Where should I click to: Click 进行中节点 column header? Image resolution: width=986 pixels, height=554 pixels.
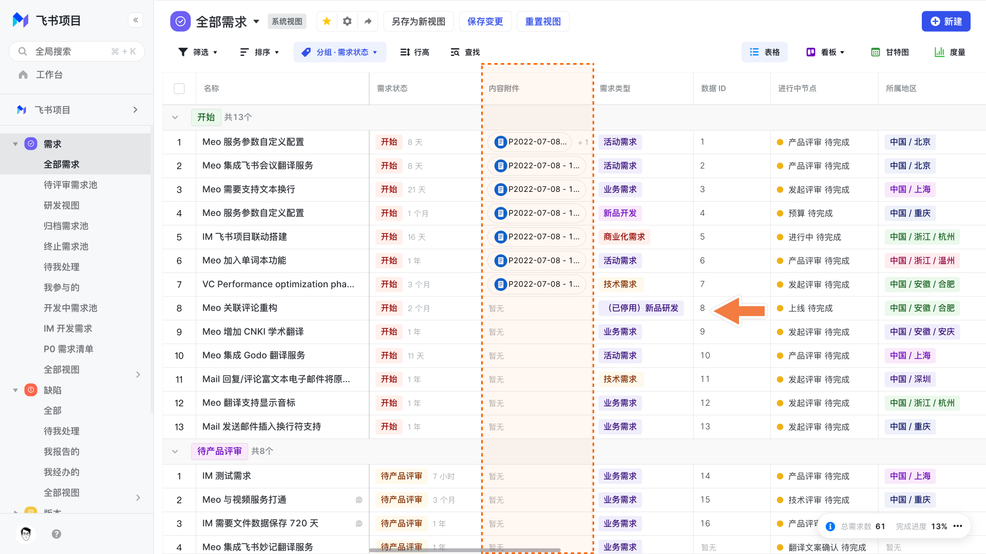(x=797, y=88)
